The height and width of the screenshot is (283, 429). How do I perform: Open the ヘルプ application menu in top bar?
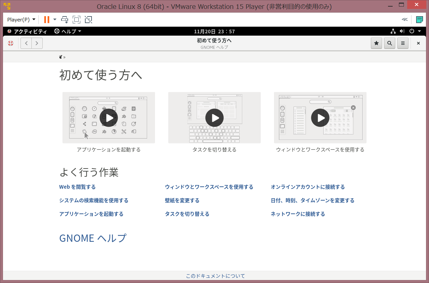(x=67, y=31)
